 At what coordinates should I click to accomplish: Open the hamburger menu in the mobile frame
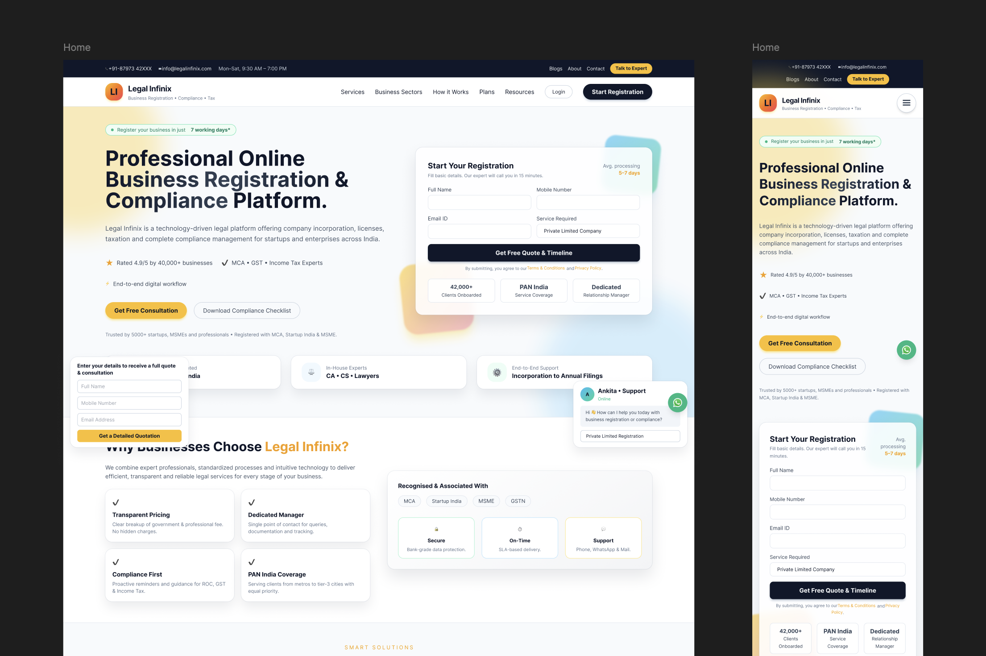click(x=906, y=103)
